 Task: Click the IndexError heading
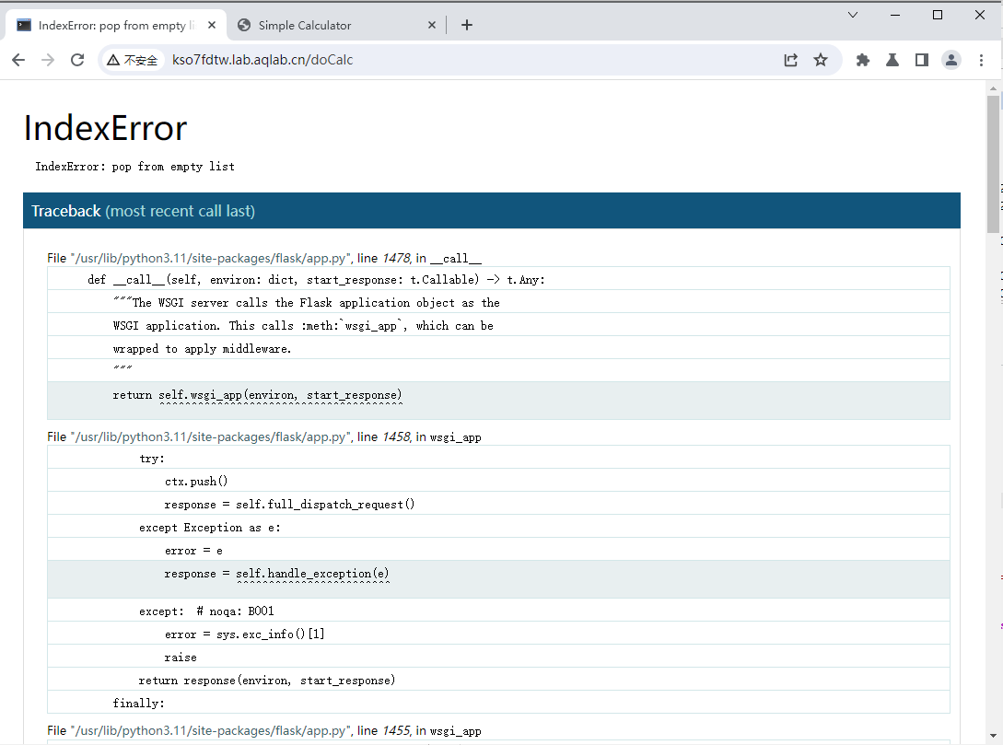[106, 128]
